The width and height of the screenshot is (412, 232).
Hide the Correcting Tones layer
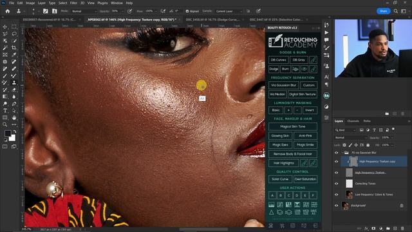point(337,184)
